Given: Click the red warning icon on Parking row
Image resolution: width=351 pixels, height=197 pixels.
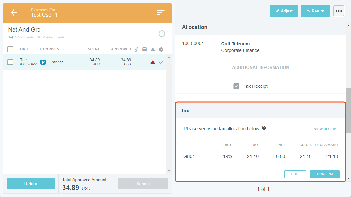Looking at the screenshot, I should tap(153, 62).
